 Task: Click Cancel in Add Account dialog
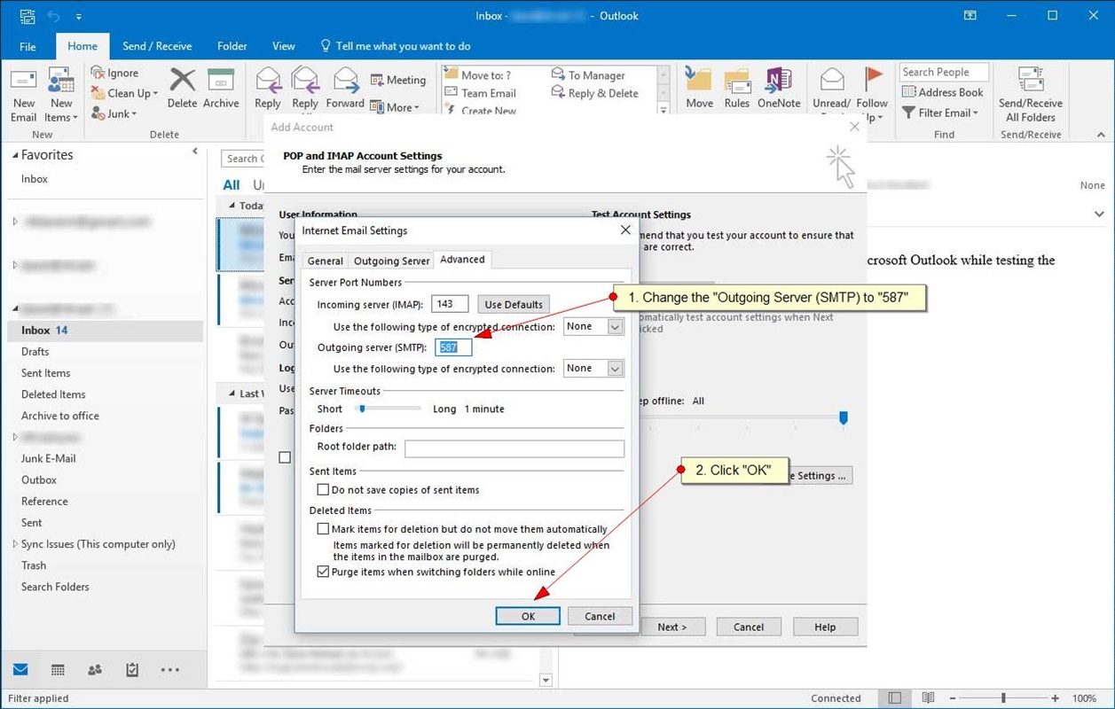click(x=749, y=627)
